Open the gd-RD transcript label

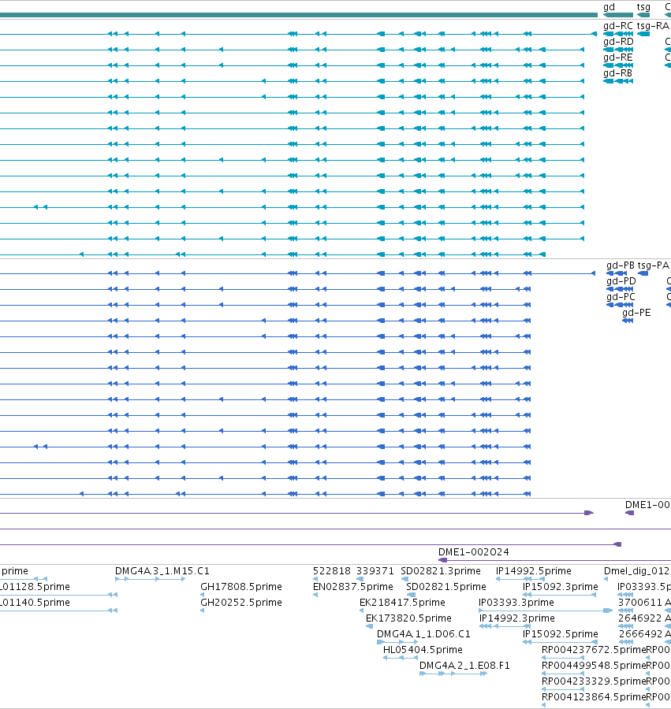[x=618, y=42]
